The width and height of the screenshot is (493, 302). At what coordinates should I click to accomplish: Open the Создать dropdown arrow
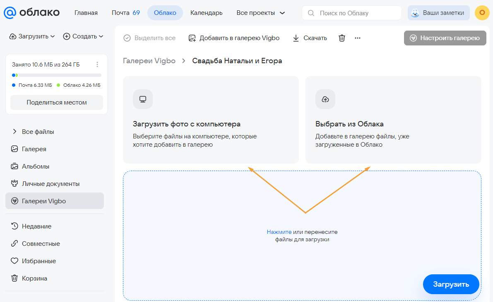pyautogui.click(x=101, y=36)
